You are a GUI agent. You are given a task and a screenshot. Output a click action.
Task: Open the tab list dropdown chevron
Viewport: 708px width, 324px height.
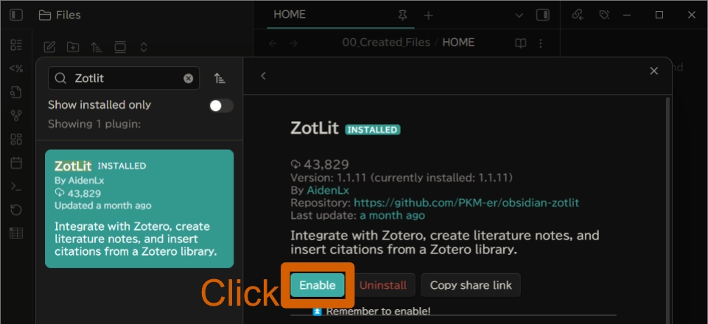519,15
